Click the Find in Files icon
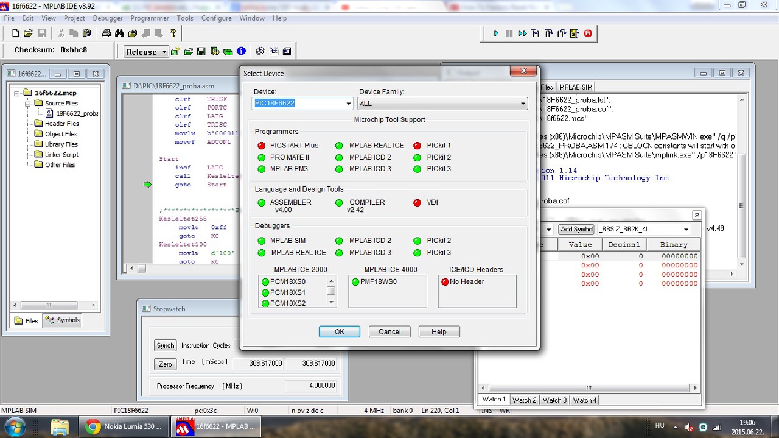779x438 pixels. [132, 33]
